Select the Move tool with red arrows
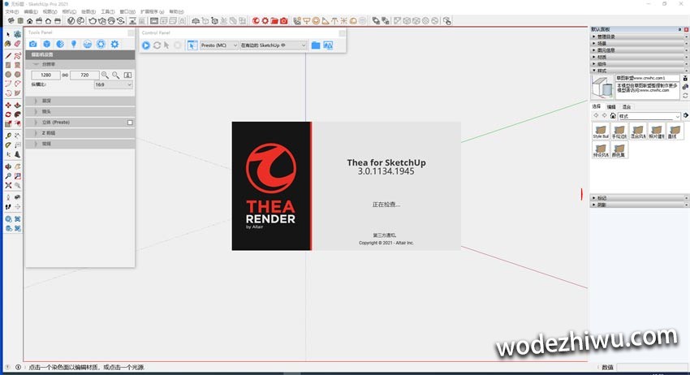 [8, 105]
